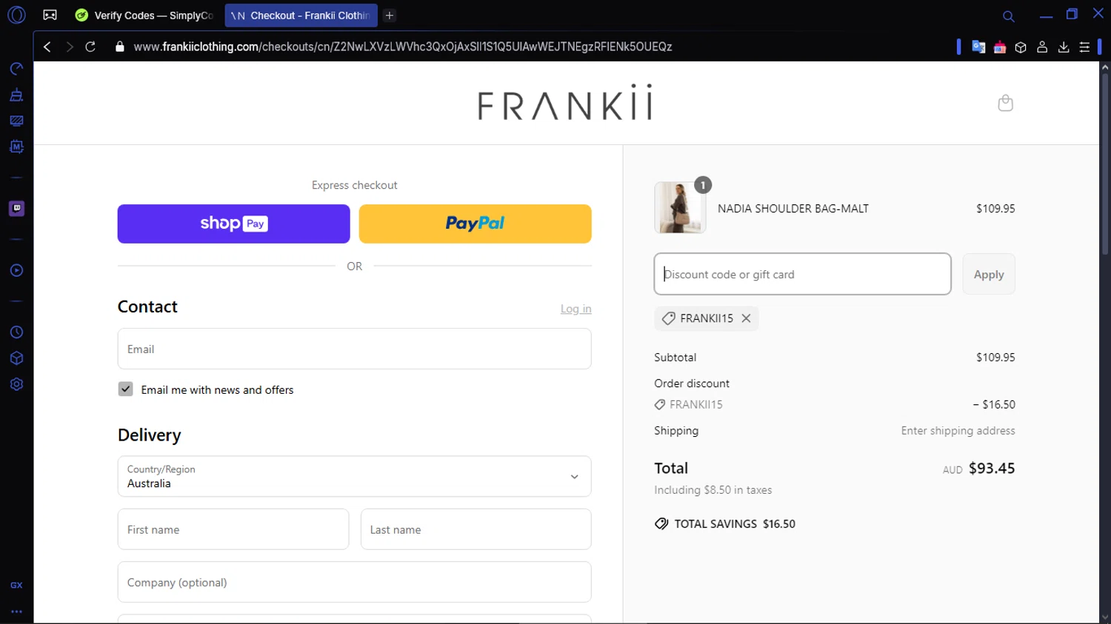
Task: Click the TOTAL SAVINGS $16.50 text
Action: [735, 523]
